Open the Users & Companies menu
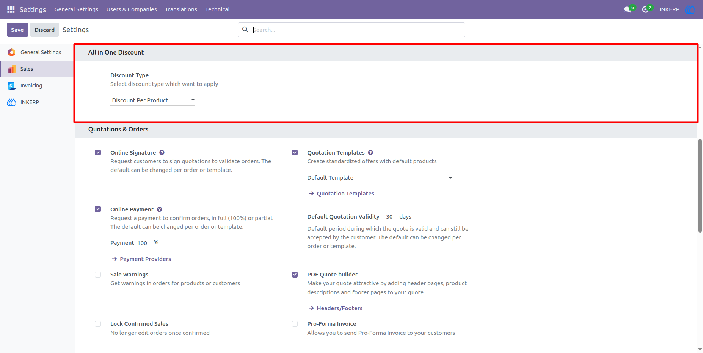 [132, 9]
